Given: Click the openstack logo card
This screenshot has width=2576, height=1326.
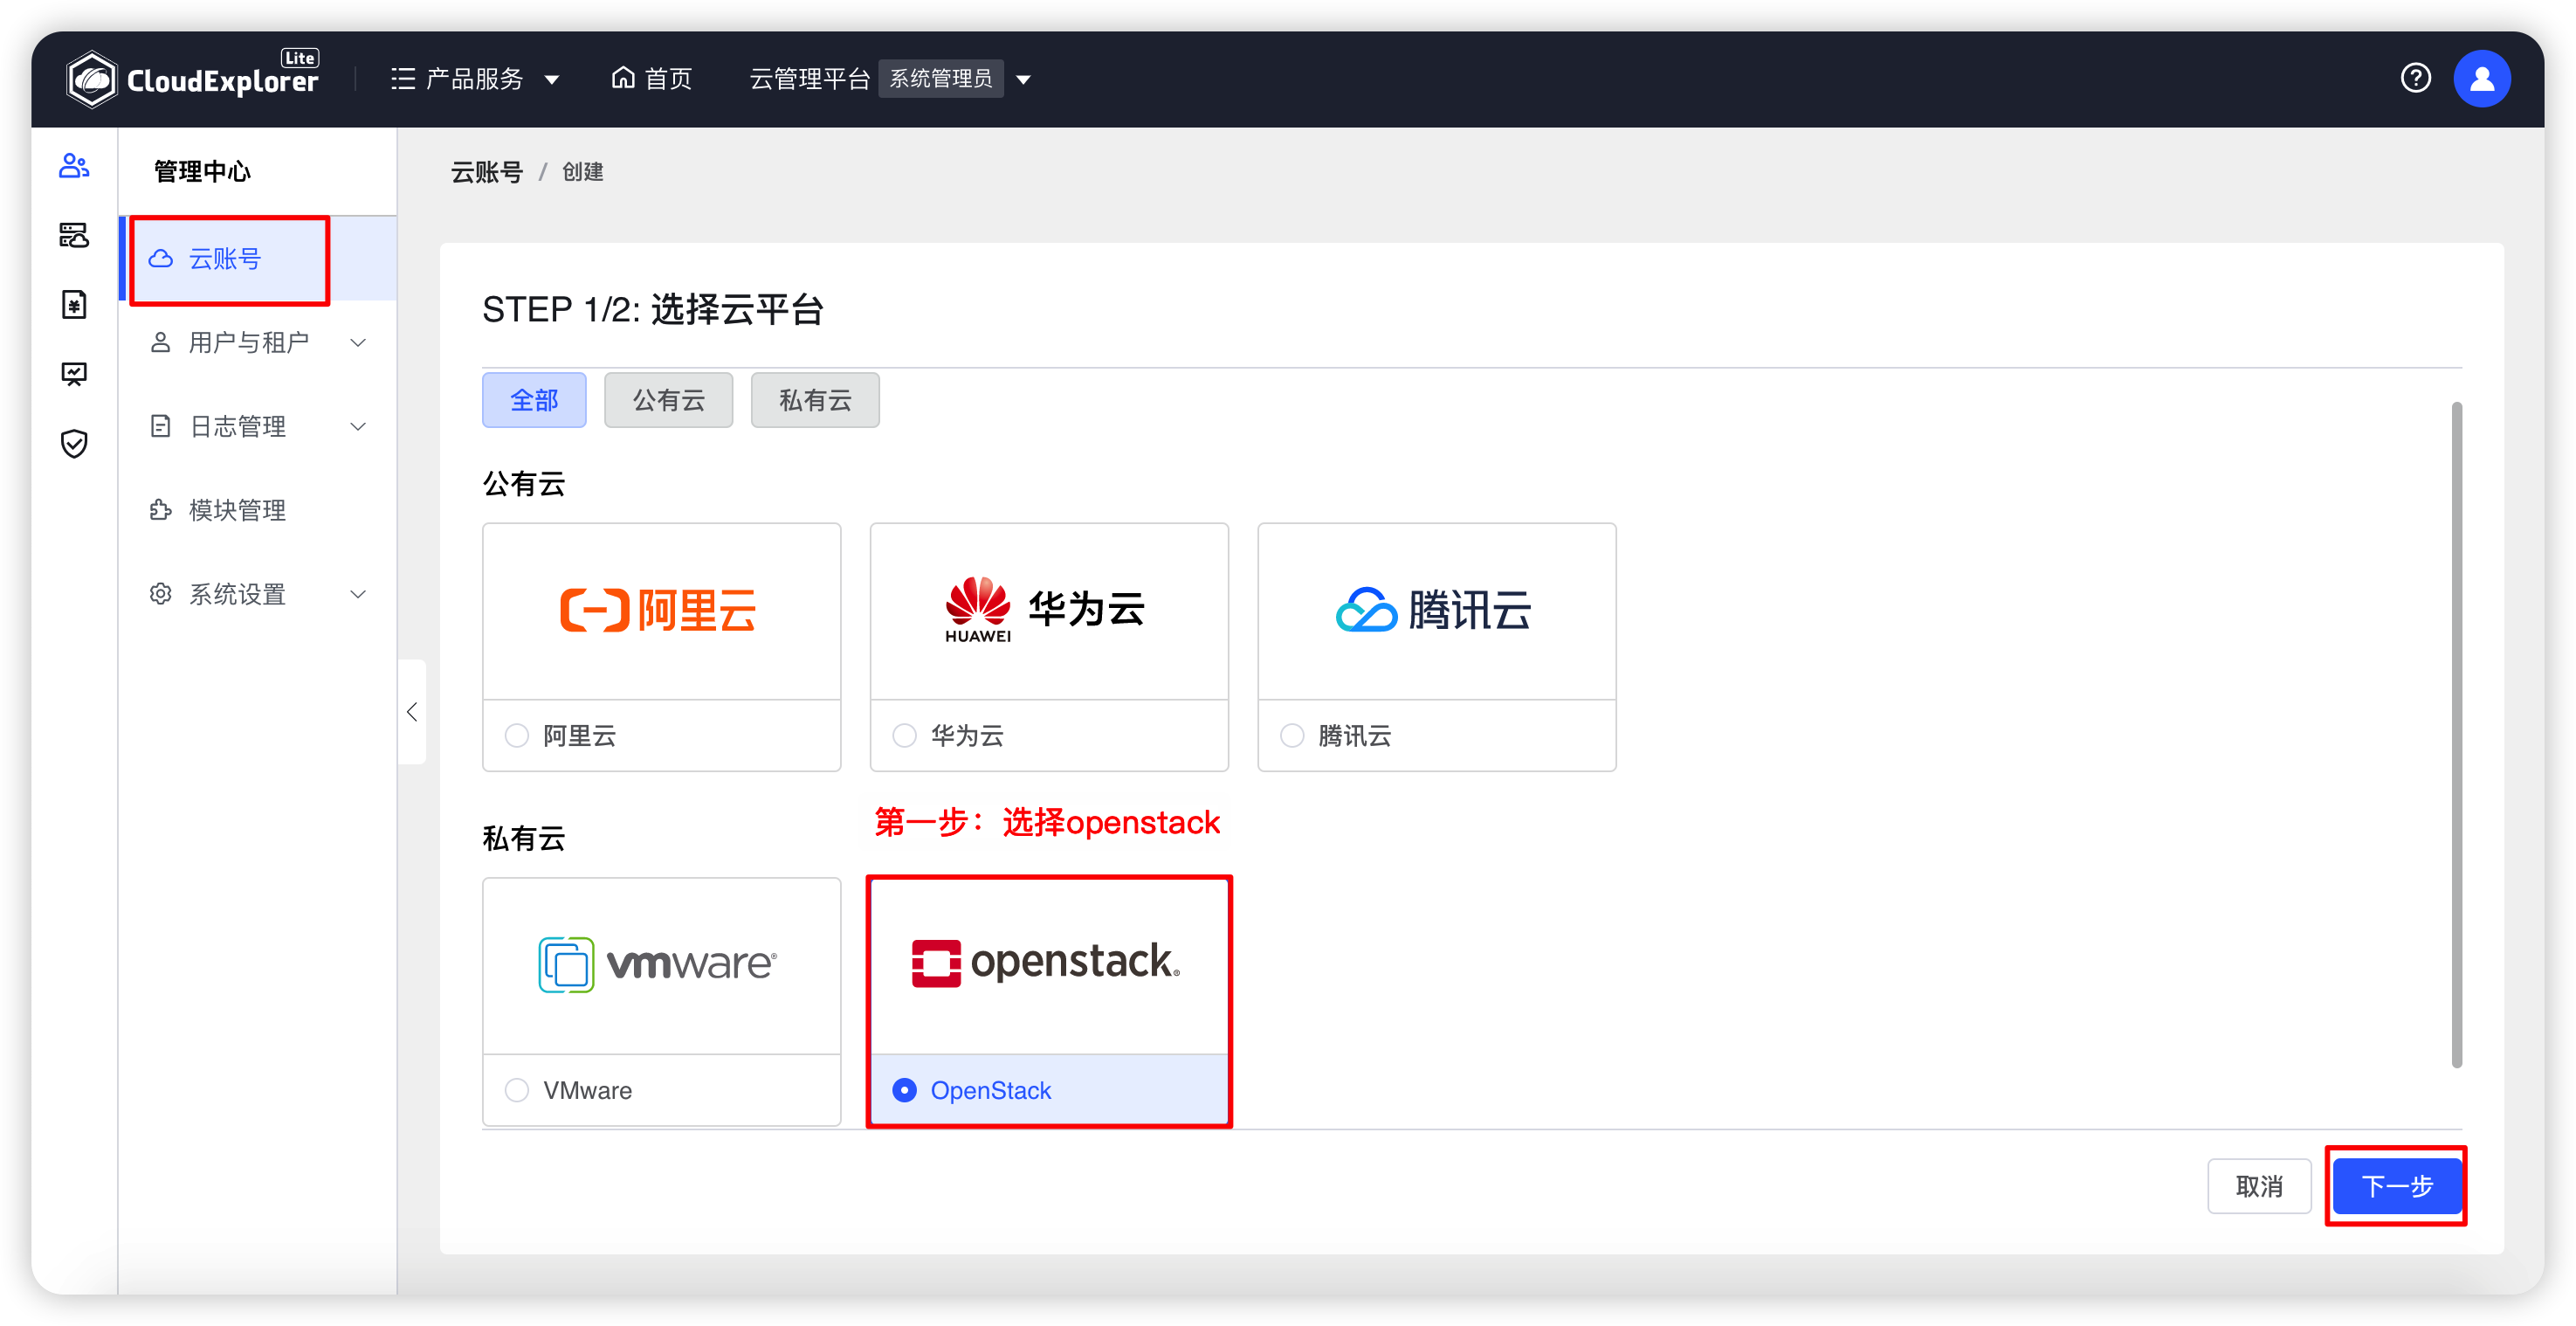Looking at the screenshot, I should tap(1049, 965).
